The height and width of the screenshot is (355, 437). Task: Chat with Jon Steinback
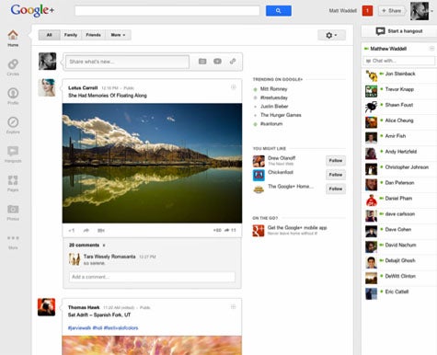tap(400, 74)
